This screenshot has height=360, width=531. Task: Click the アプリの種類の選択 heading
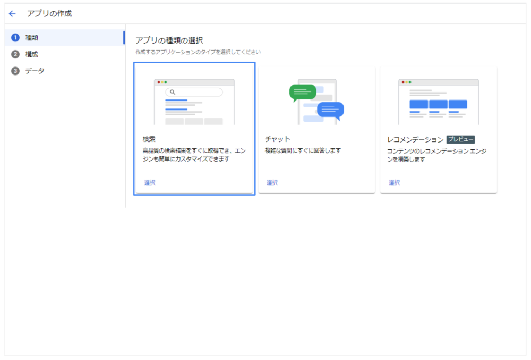(169, 40)
